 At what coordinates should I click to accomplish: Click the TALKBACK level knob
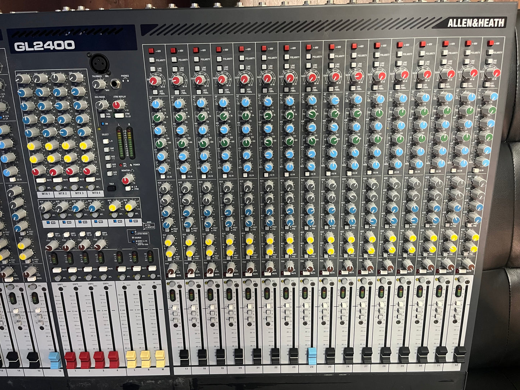[98, 85]
